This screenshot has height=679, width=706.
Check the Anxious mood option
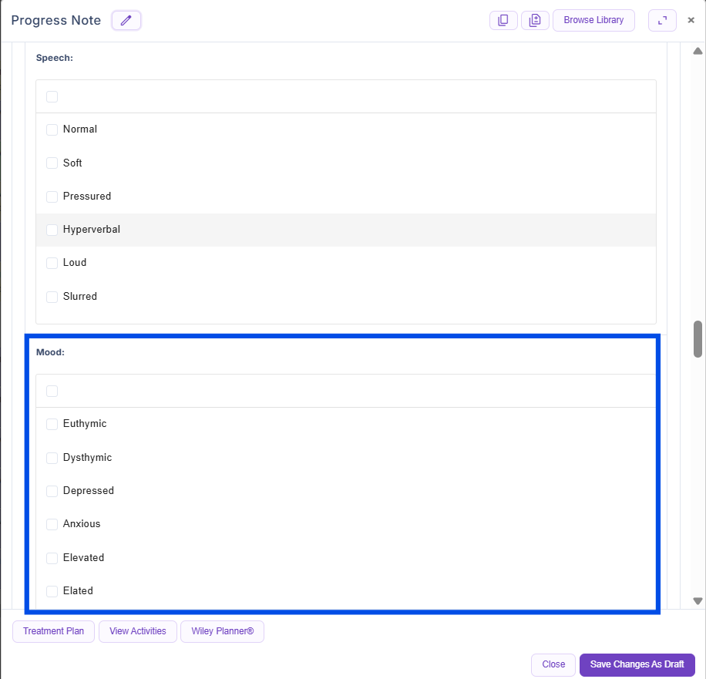click(x=52, y=524)
